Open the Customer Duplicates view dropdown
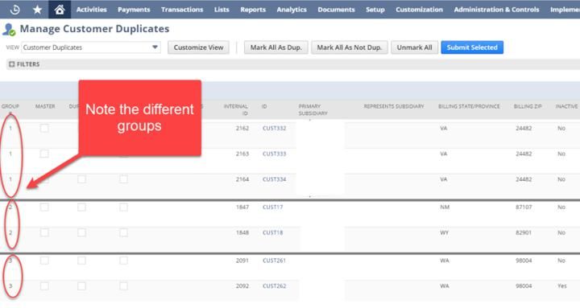580x308 pixels. (91, 47)
